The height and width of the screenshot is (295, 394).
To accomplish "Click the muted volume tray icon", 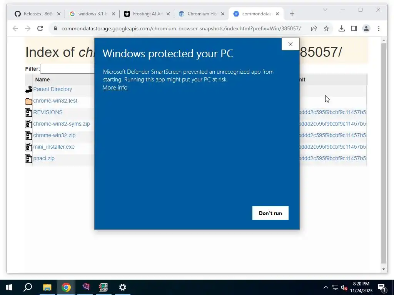I will pyautogui.click(x=344, y=287).
